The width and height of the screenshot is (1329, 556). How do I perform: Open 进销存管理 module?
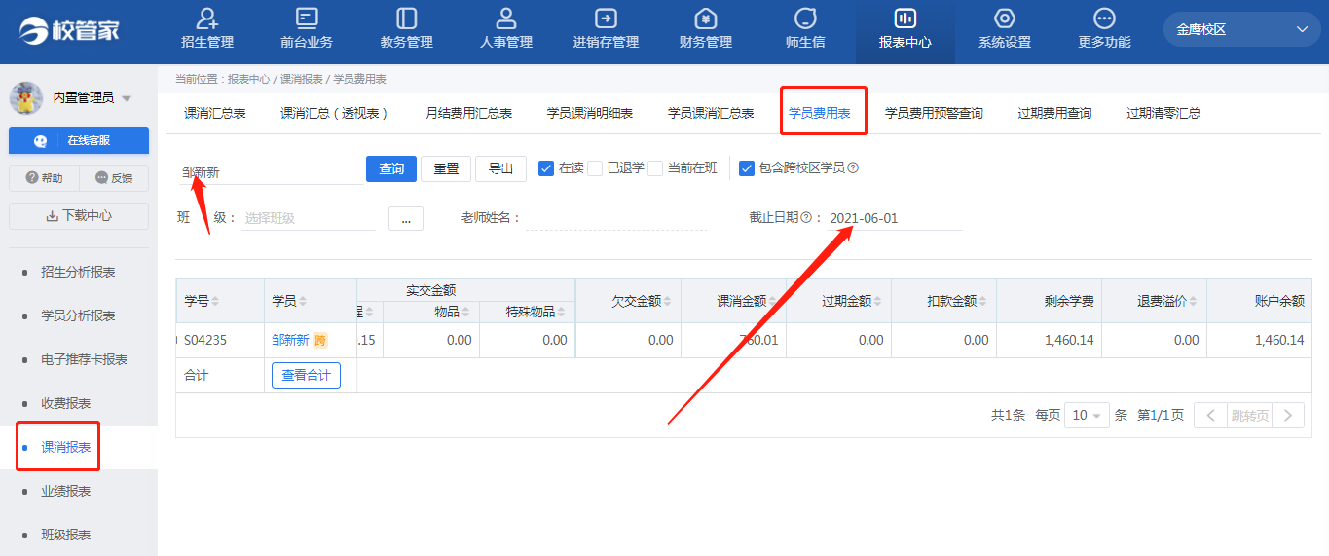[606, 29]
